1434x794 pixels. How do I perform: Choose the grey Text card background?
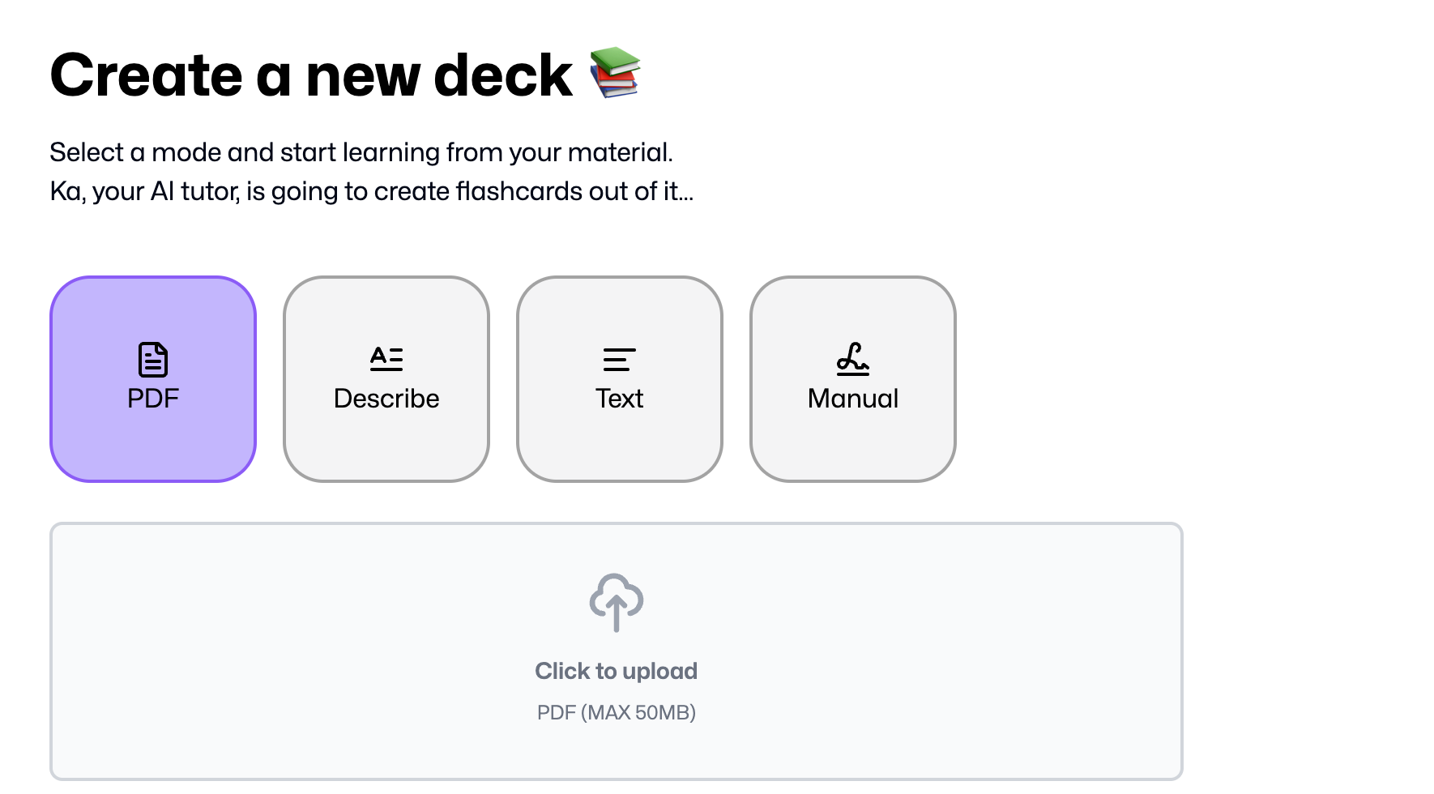click(x=620, y=454)
